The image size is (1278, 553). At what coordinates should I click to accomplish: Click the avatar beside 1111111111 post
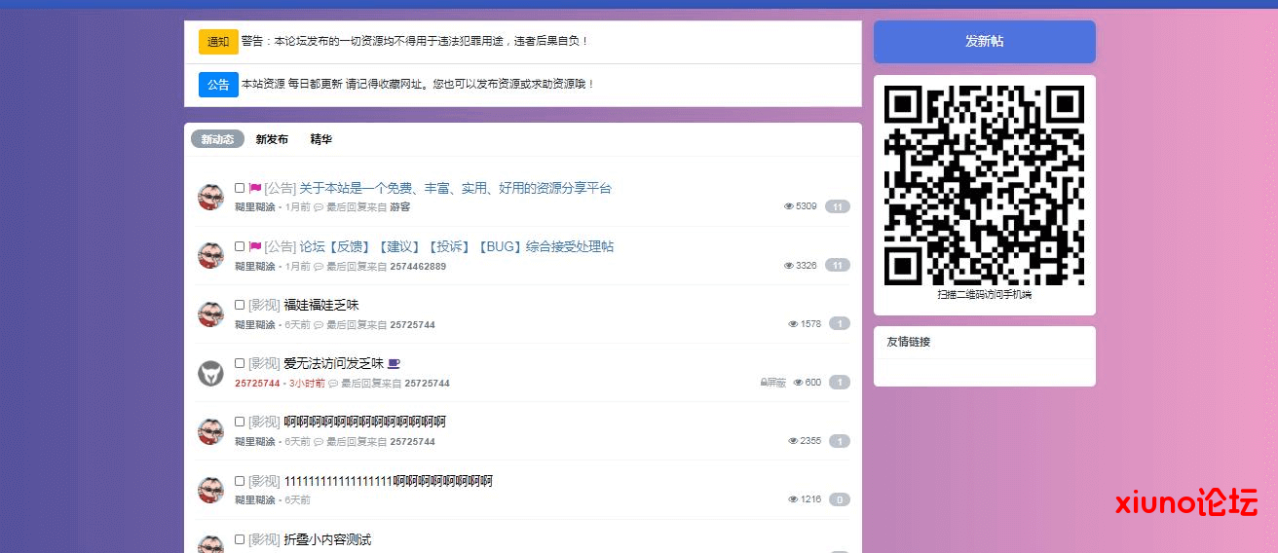(x=210, y=490)
